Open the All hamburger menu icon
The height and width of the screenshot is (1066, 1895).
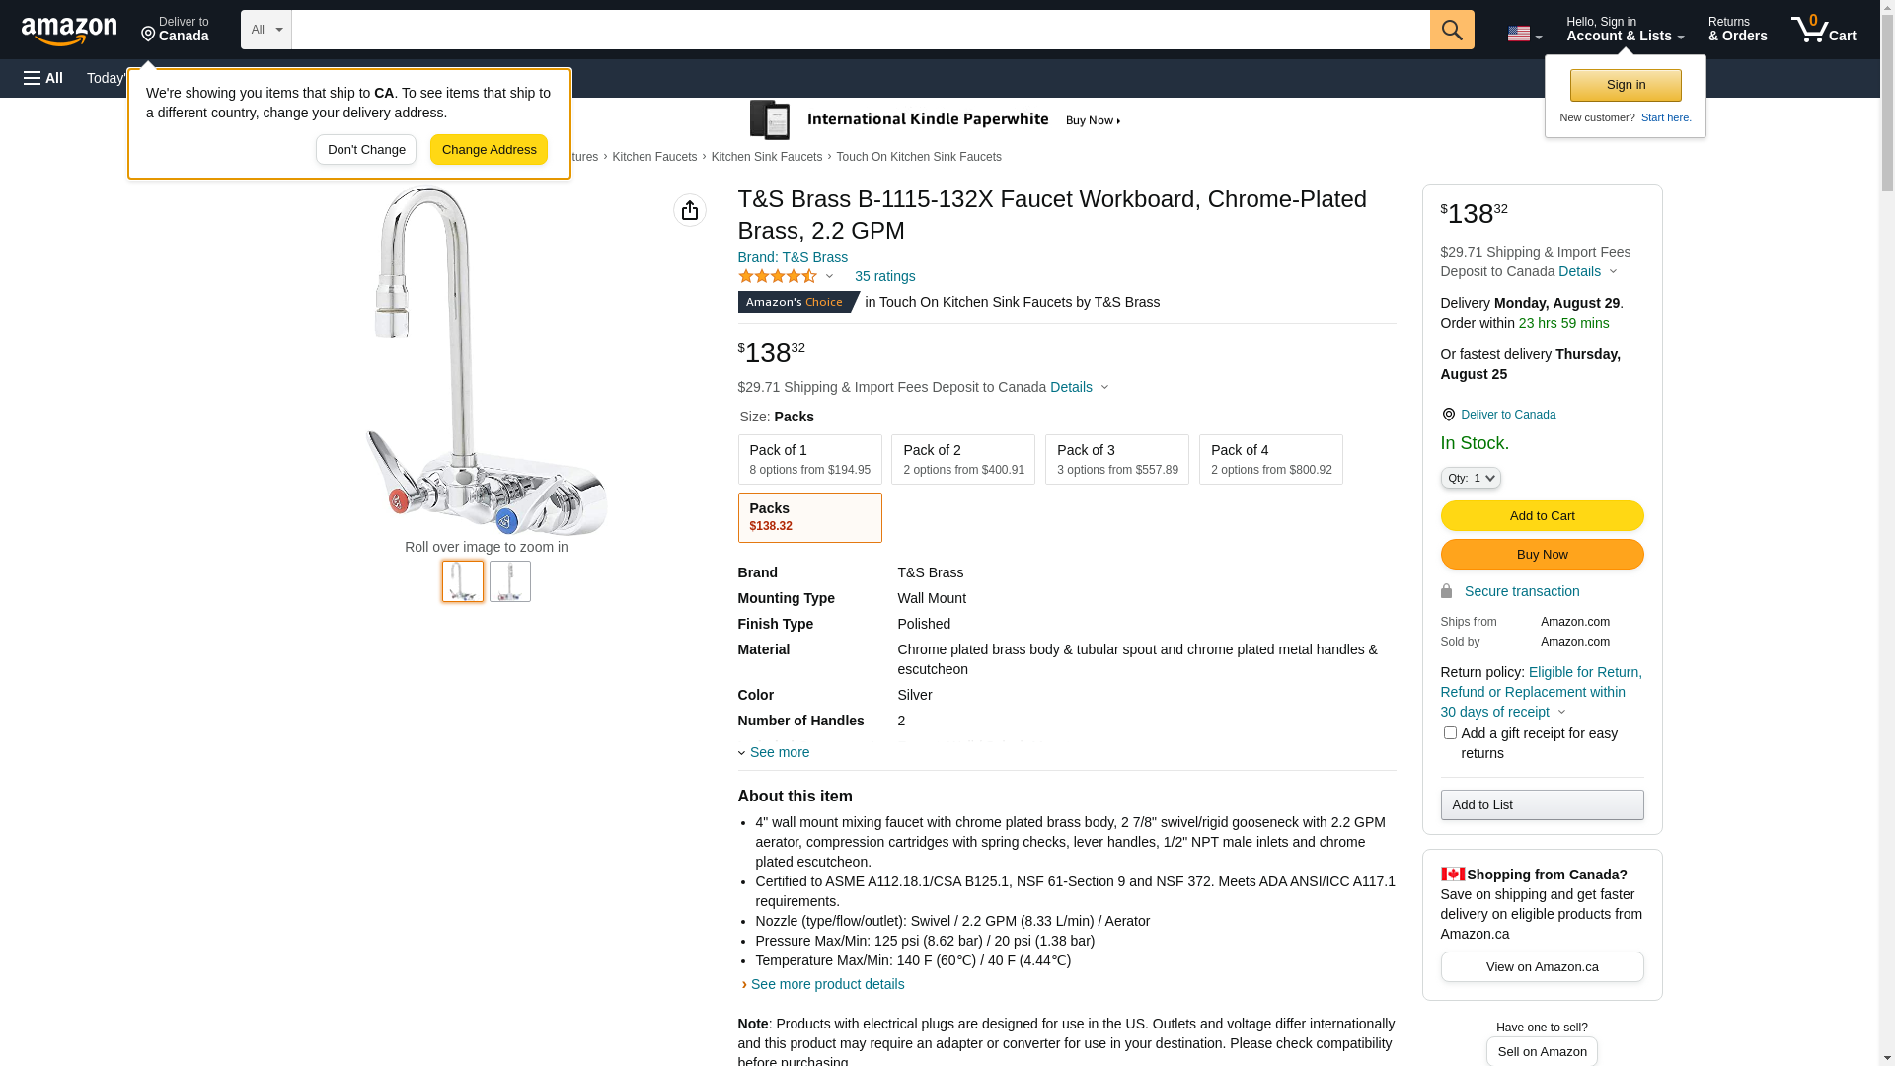coord(43,78)
